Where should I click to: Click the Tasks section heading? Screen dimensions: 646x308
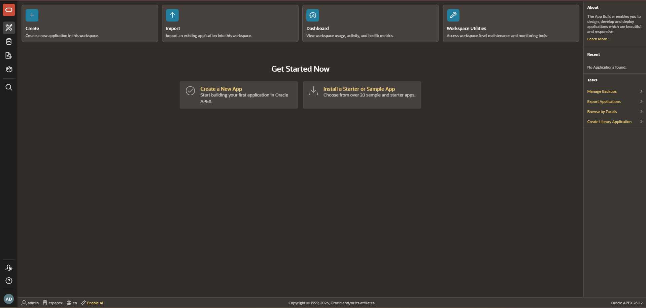click(x=592, y=80)
